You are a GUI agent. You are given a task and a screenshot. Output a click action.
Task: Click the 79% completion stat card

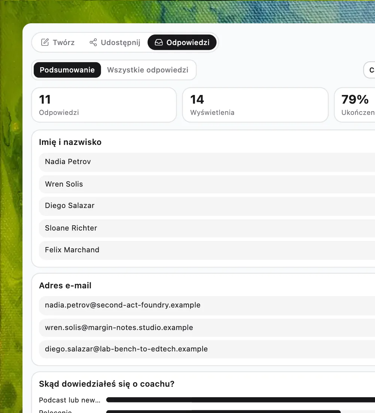click(x=355, y=105)
